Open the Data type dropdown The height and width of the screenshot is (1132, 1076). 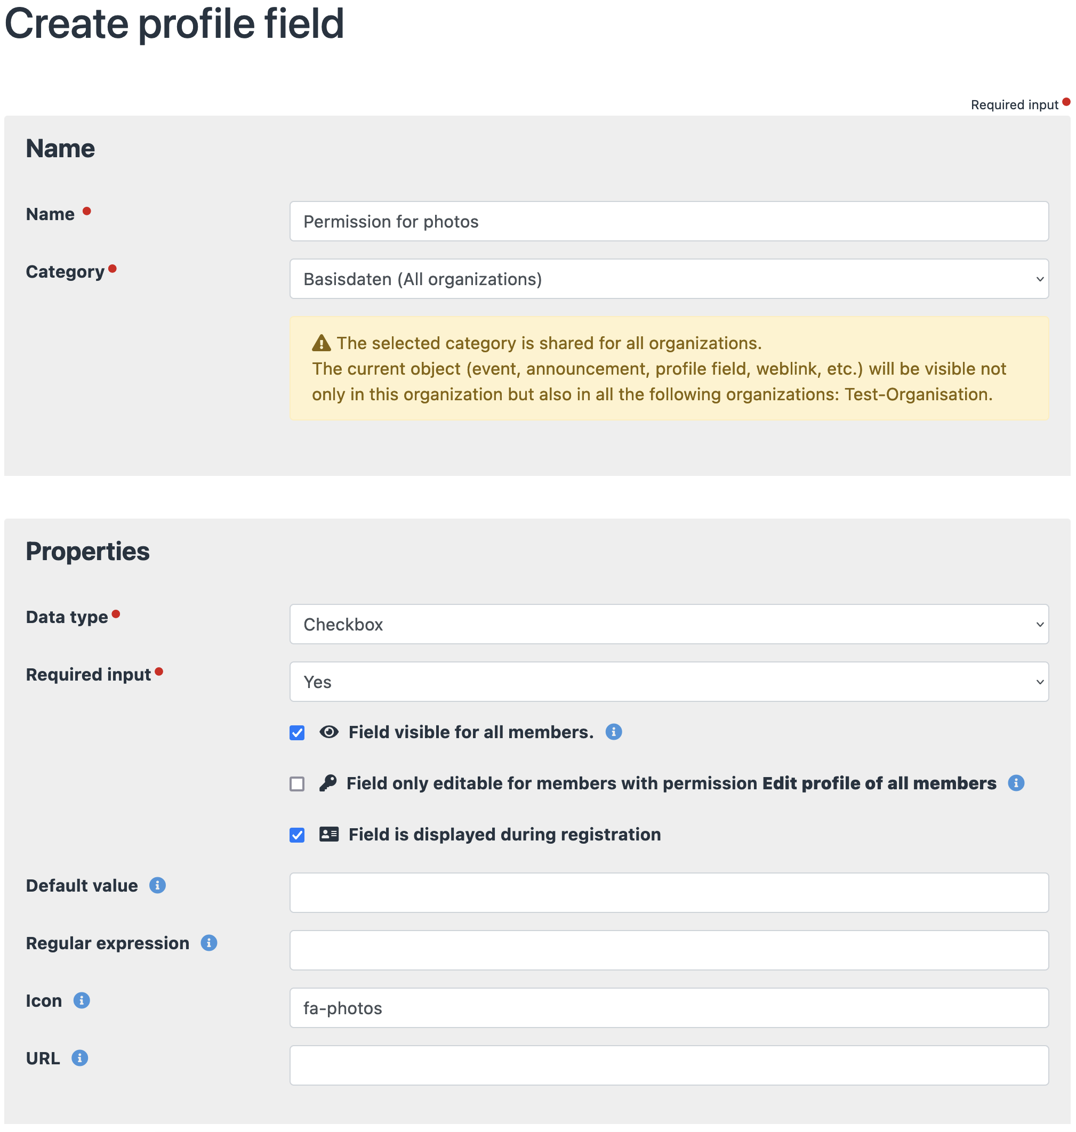click(x=669, y=624)
